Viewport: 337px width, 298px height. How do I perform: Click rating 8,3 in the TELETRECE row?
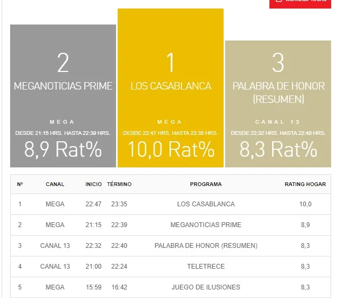click(x=306, y=267)
